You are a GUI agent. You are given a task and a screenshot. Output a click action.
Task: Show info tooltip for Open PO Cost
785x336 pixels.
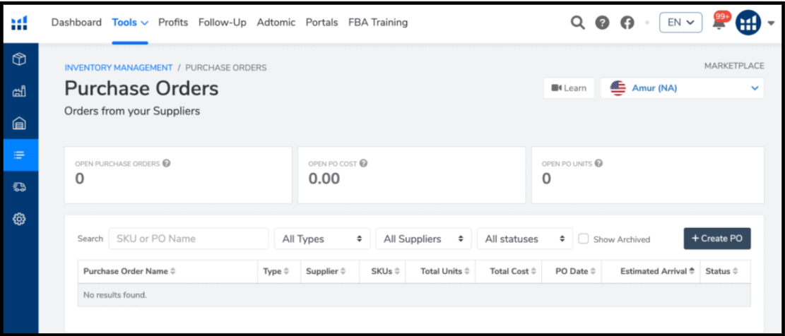pyautogui.click(x=363, y=163)
